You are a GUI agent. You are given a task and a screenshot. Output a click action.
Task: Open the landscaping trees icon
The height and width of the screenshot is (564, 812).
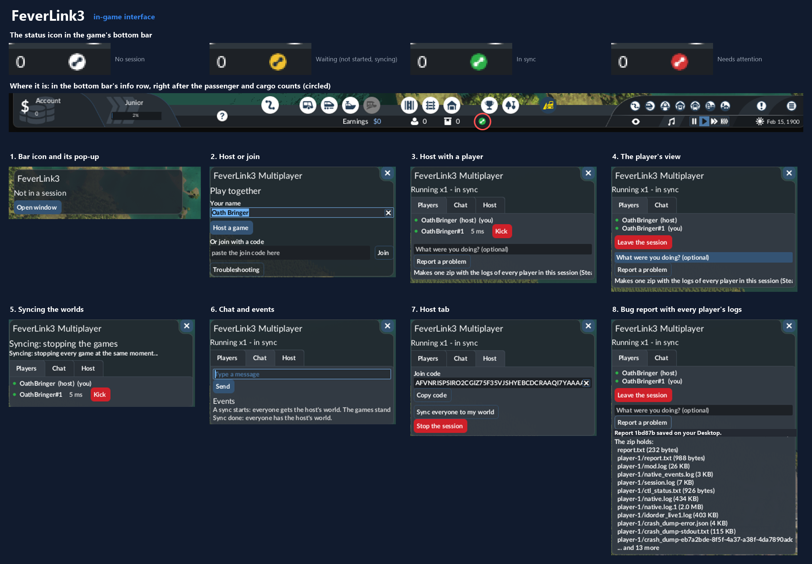pos(511,106)
